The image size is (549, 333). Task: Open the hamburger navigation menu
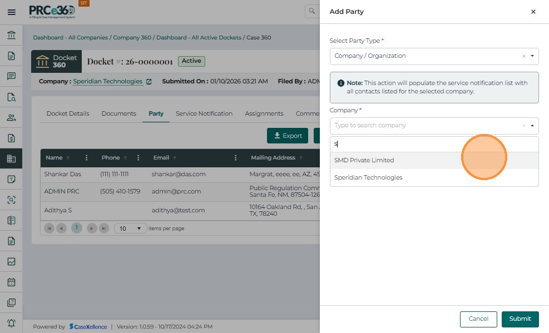click(x=11, y=12)
